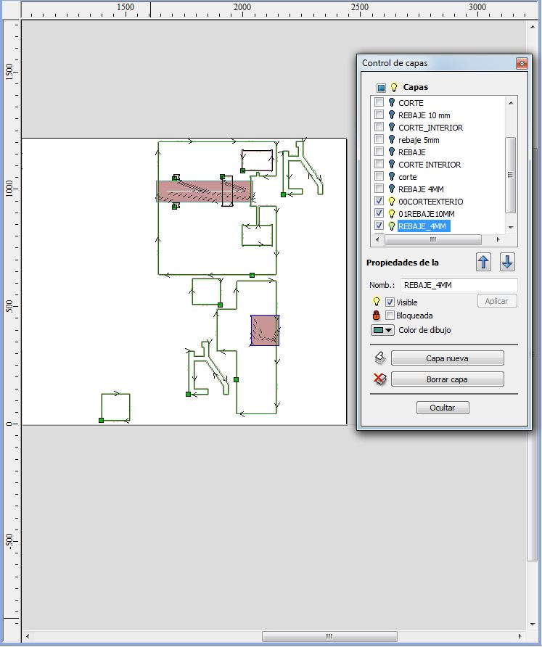Select the REBAJE 10 mm layer name
Viewport: 542px width, 647px height.
click(x=424, y=115)
